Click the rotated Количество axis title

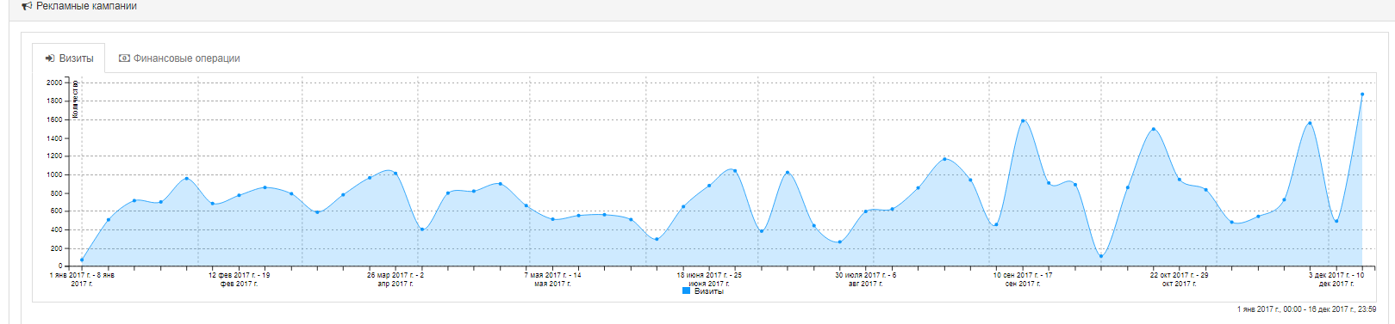tap(75, 99)
